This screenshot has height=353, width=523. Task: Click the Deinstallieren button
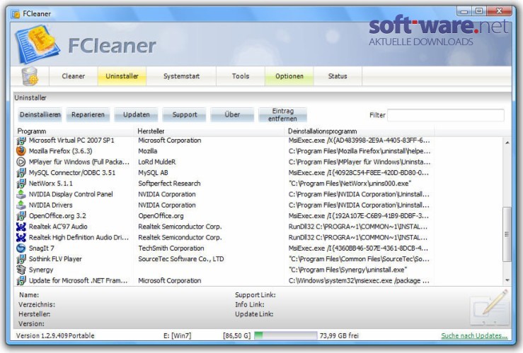coord(40,115)
